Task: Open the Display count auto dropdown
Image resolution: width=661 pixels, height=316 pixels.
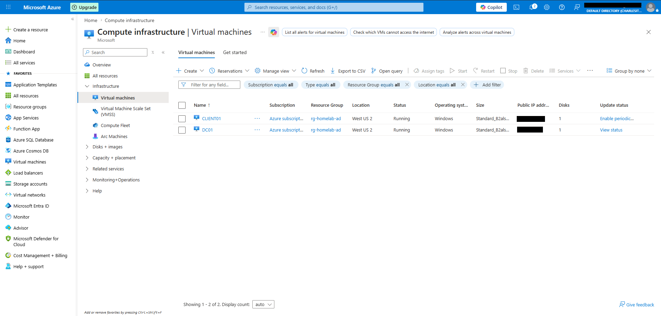Action: [x=263, y=304]
